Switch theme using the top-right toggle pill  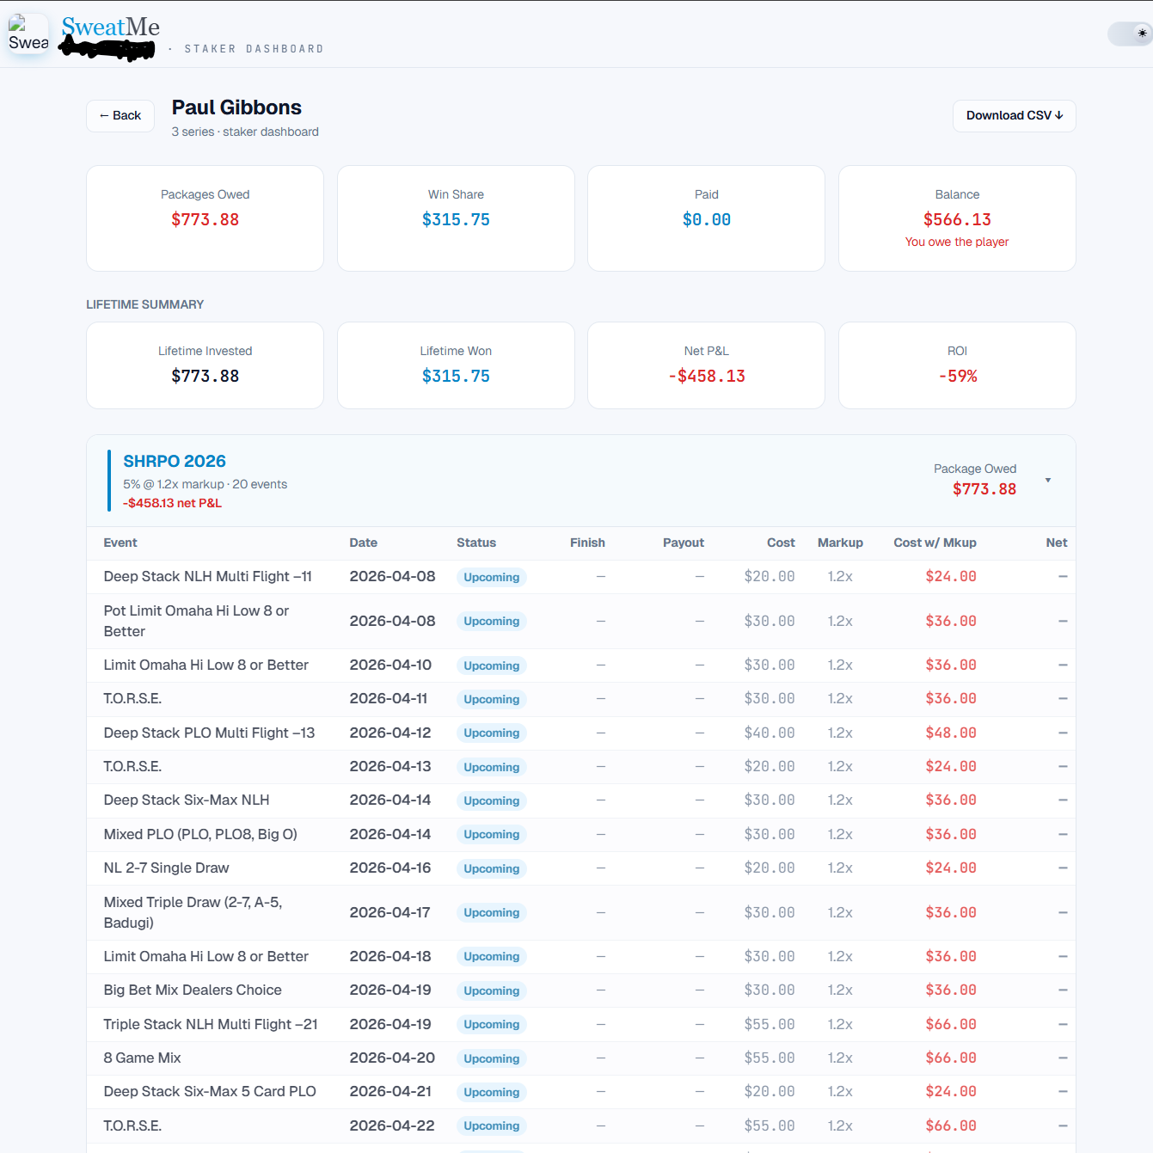point(1129,33)
